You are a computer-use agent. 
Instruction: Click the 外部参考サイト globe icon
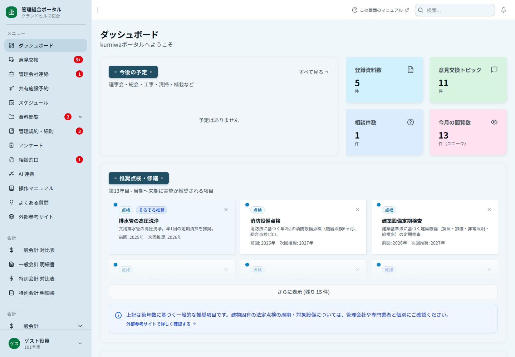coord(11,217)
